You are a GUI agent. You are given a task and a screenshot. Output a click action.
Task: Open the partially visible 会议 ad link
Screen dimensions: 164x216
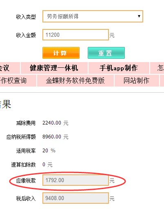[x=10, y=68]
